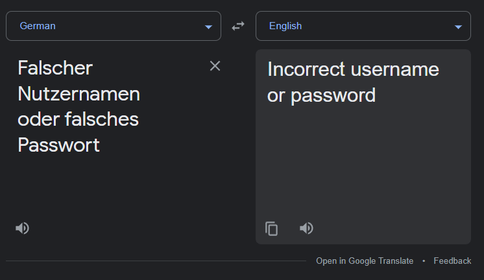
Task: Open the English target language dropdown
Action: point(363,26)
